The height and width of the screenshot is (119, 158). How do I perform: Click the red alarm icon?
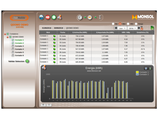48,17
